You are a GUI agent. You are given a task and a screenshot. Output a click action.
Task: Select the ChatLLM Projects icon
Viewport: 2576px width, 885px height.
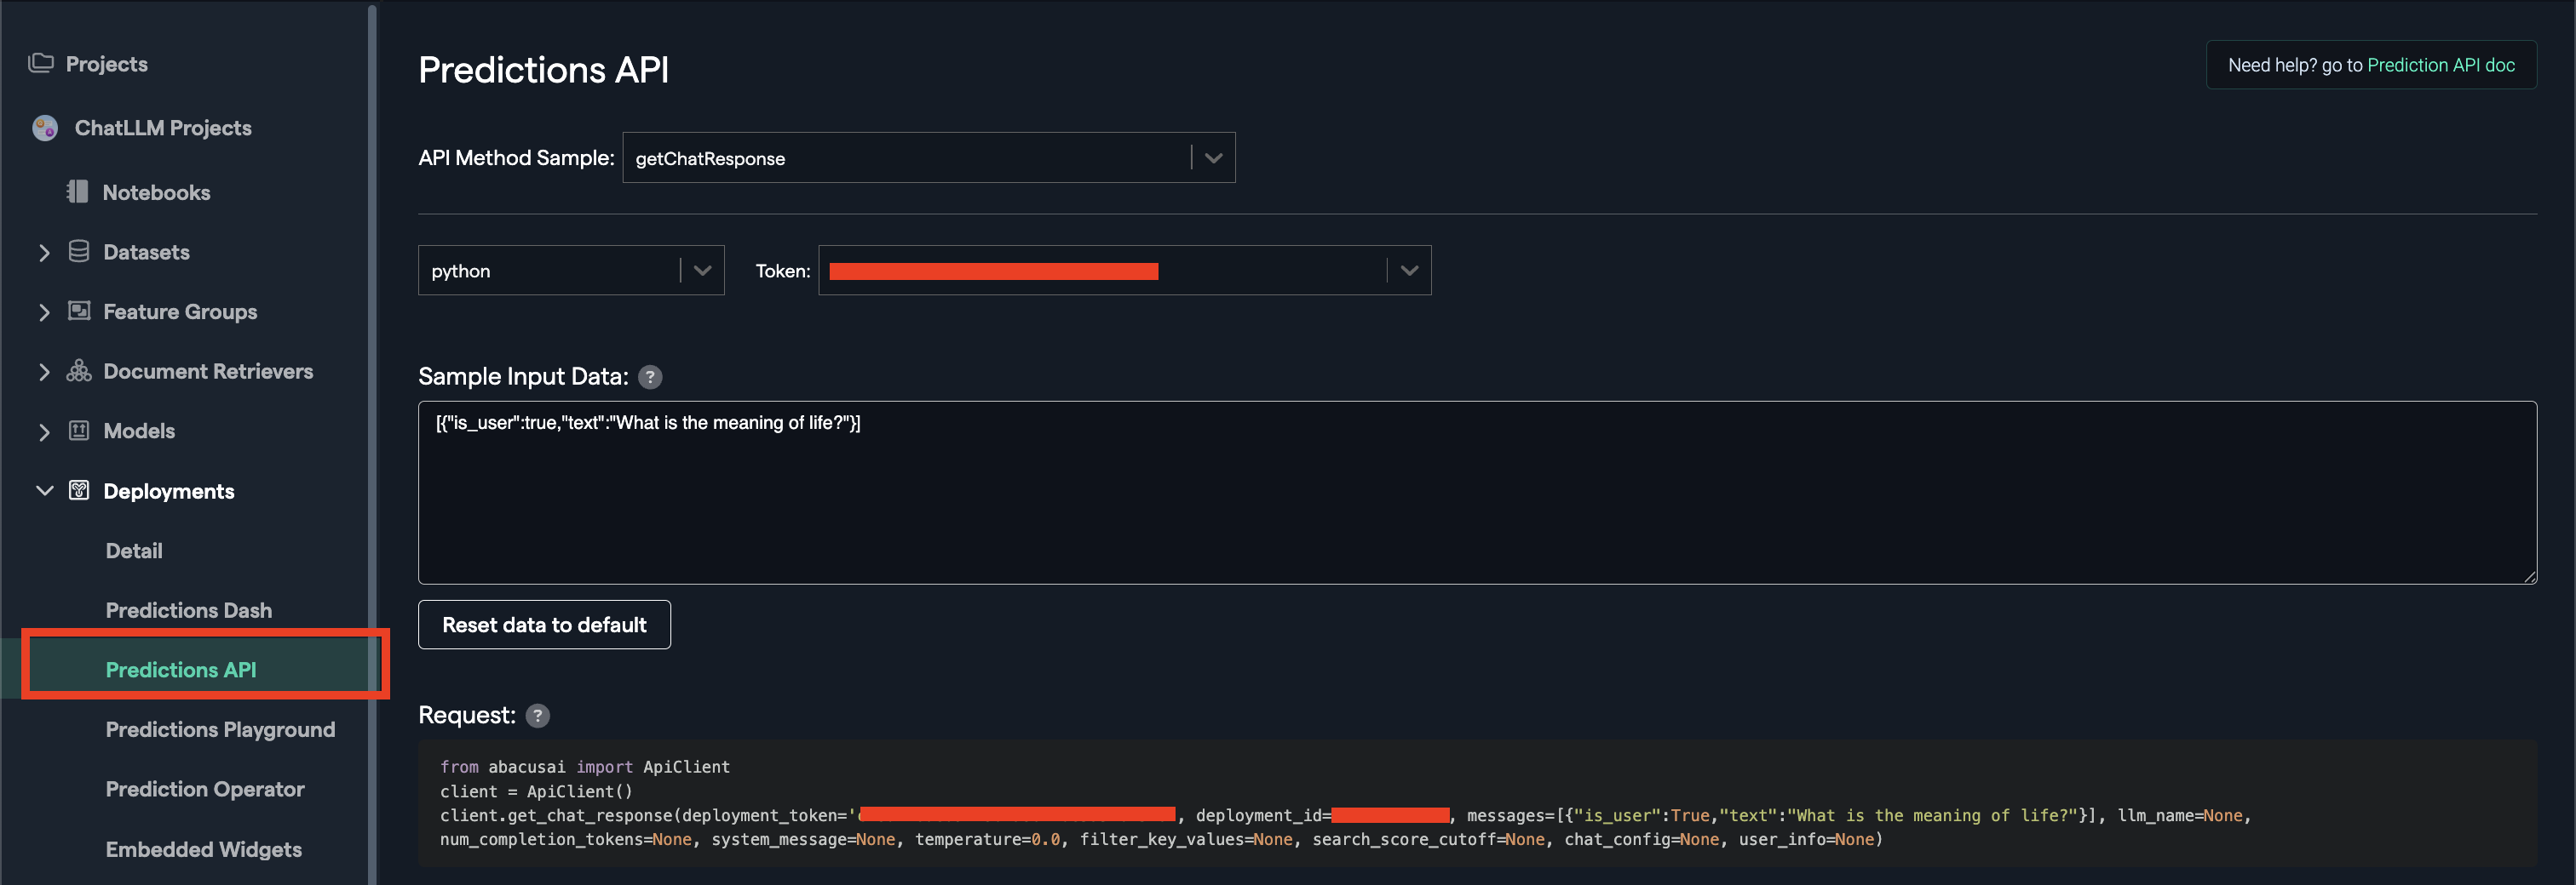click(44, 128)
